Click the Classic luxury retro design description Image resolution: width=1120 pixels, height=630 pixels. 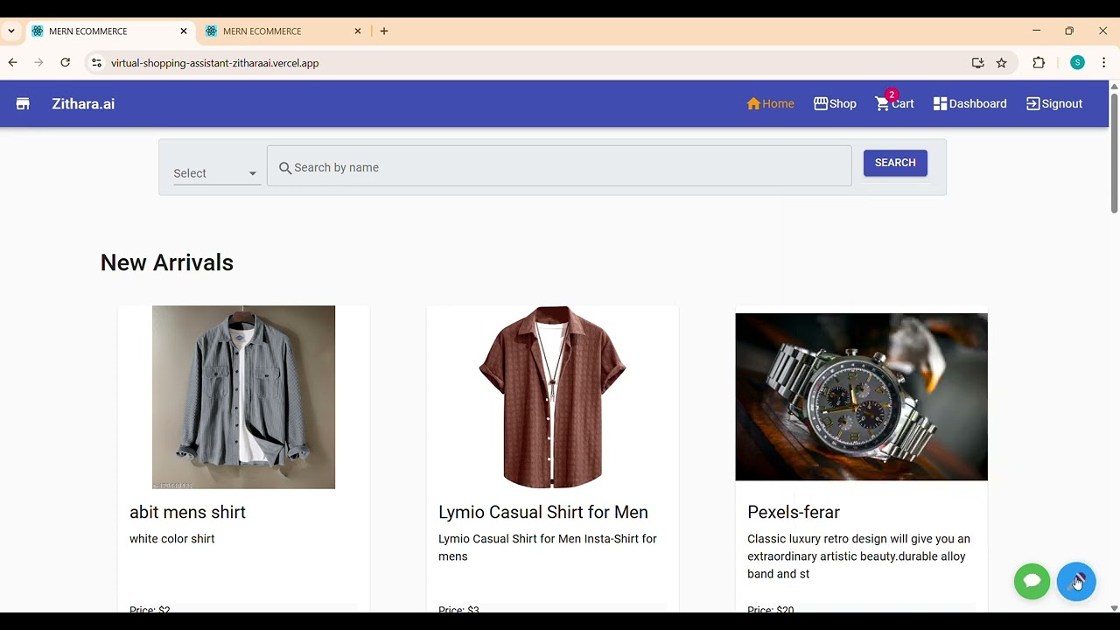point(859,556)
